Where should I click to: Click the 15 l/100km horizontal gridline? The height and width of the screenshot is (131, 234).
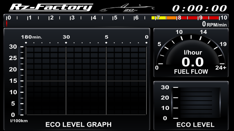tap(86, 81)
